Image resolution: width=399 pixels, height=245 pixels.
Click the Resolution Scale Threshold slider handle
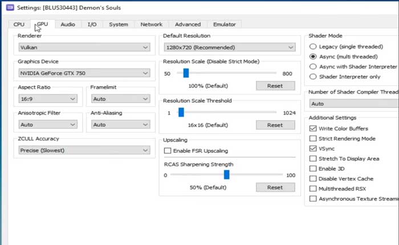[181, 112]
